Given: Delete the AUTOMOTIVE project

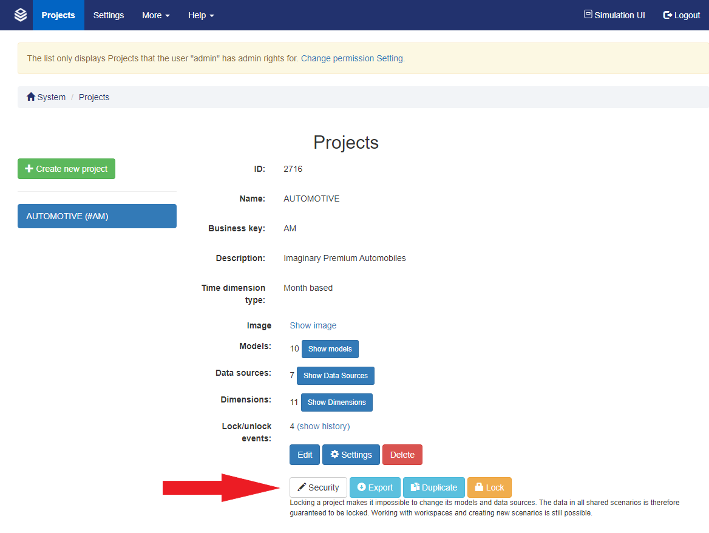Looking at the screenshot, I should [402, 455].
